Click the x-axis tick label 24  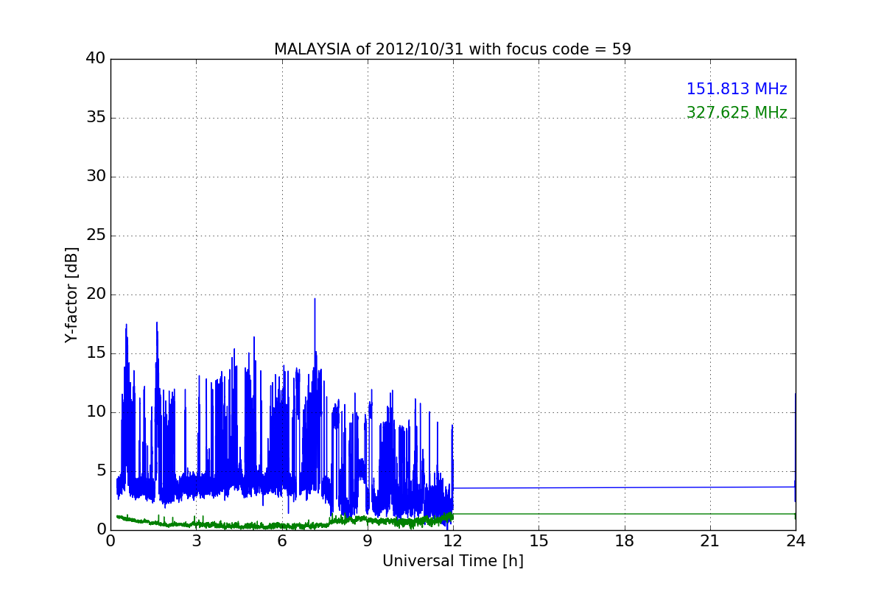pos(796,541)
